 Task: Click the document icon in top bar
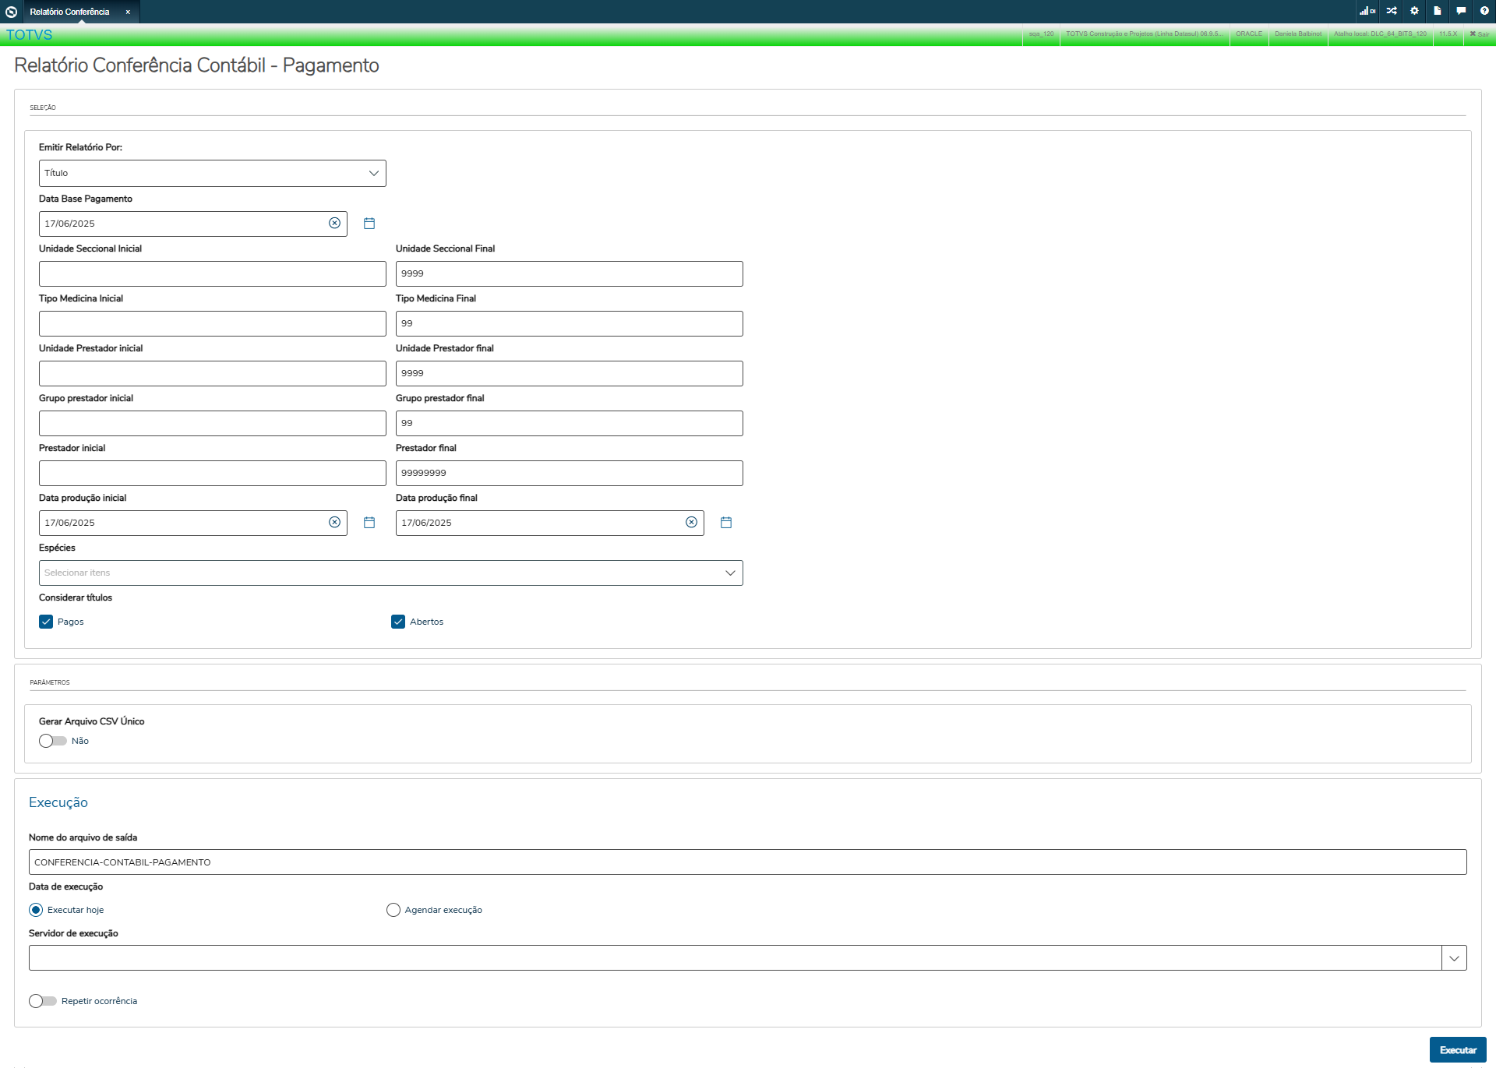[1438, 11]
